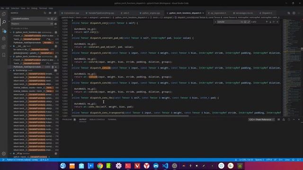The width and height of the screenshot is (303, 170).
Task: Open the Terminal menu
Action: 43,8
